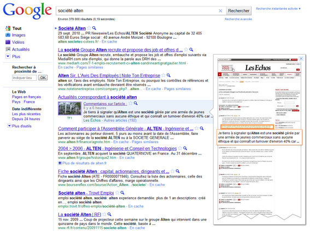
Task: Open 'Les Echos - Autres articles (192)' link
Action: (x=110, y=120)
